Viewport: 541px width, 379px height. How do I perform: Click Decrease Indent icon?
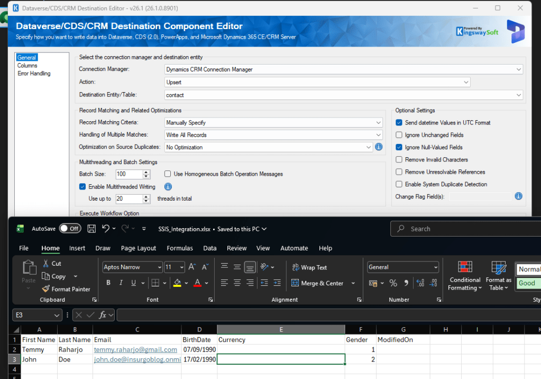coord(264,283)
